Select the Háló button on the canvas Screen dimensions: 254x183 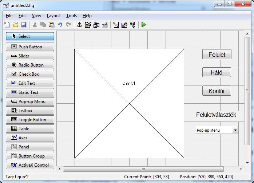[x=217, y=72]
